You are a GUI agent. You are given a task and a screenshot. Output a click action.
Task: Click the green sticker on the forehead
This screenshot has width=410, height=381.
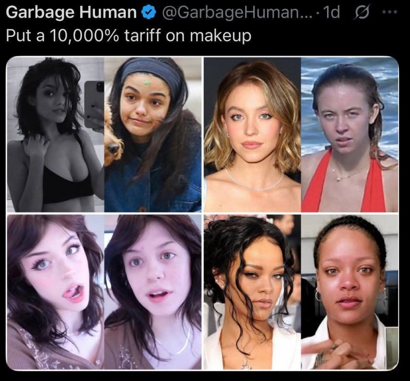147,83
